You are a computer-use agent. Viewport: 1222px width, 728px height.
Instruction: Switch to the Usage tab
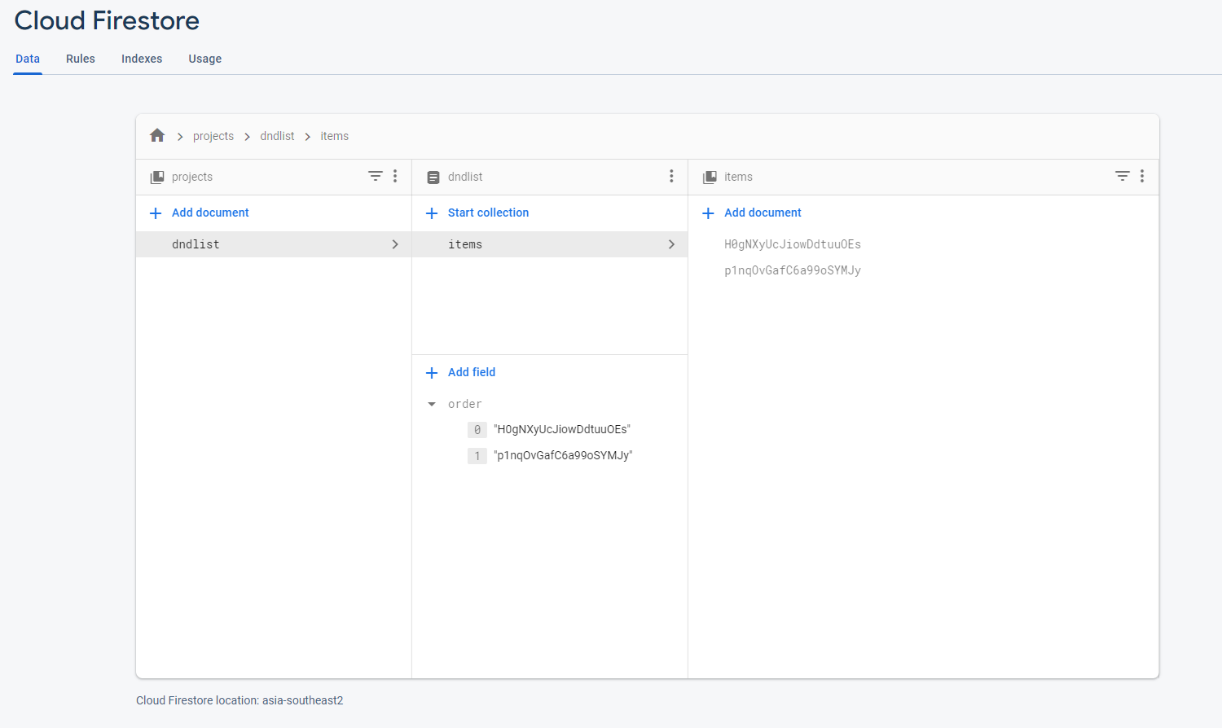click(x=205, y=59)
